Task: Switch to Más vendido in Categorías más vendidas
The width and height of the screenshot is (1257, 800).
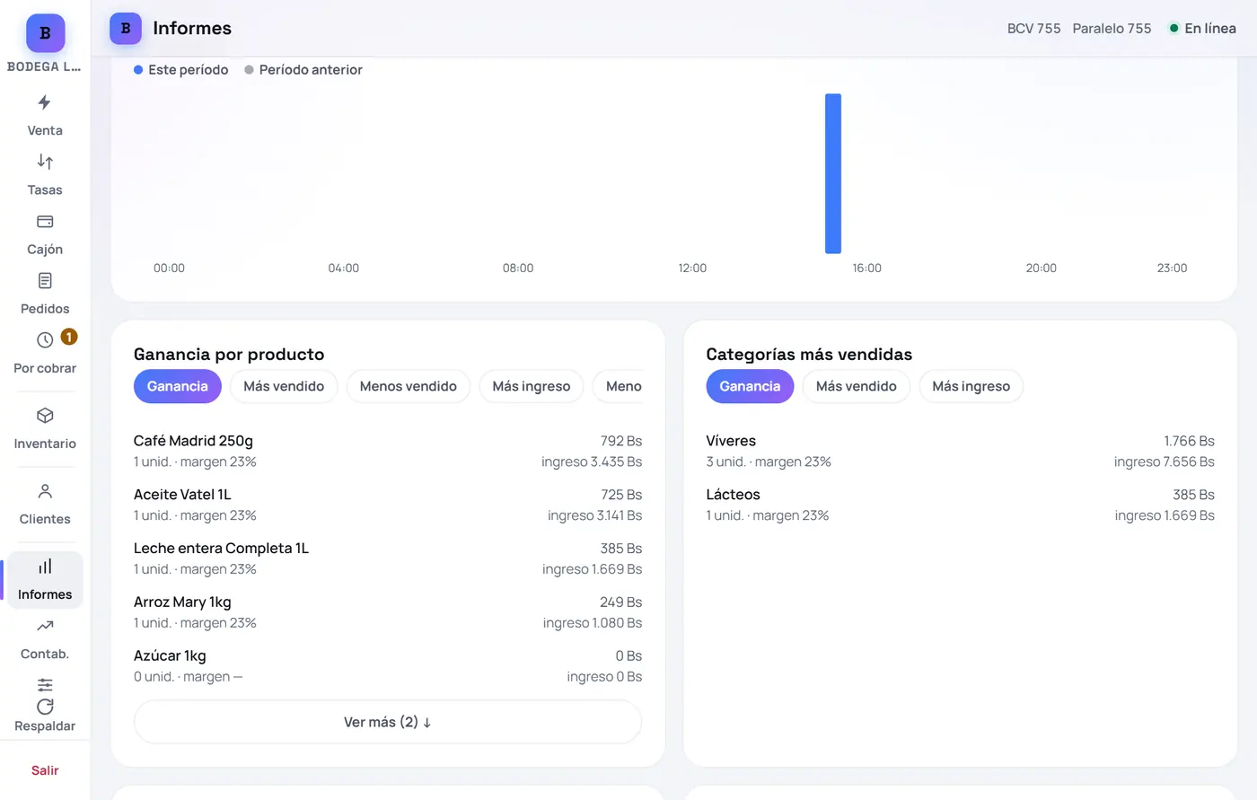Action: click(857, 386)
